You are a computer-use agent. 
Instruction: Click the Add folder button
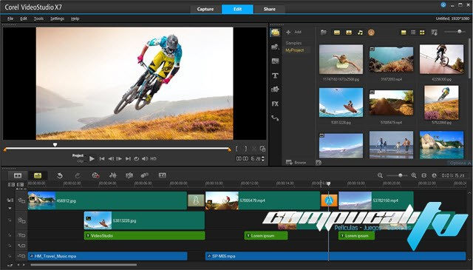[293, 32]
